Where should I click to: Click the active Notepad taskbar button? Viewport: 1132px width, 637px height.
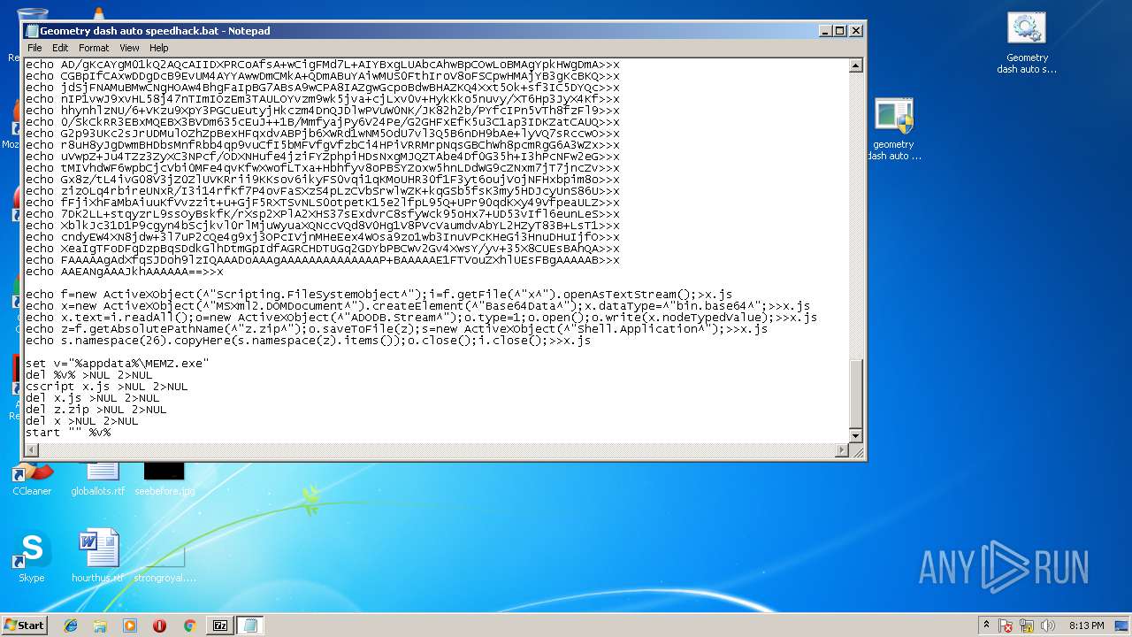pyautogui.click(x=250, y=625)
